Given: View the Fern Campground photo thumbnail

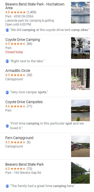Looking at the screenshot, I should pos(80,146).
